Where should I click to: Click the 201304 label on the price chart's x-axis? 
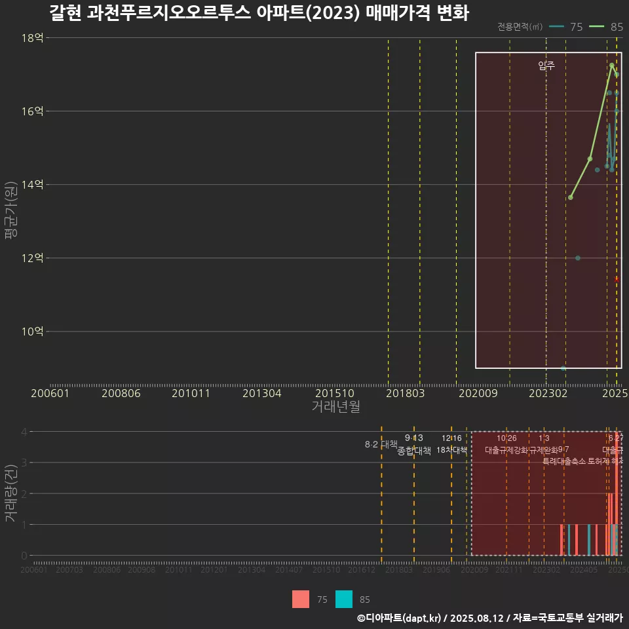261,393
